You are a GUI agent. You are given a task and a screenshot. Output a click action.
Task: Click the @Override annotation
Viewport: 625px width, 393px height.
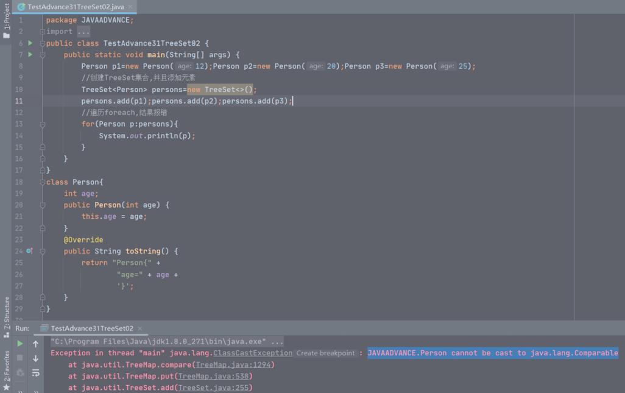point(83,240)
